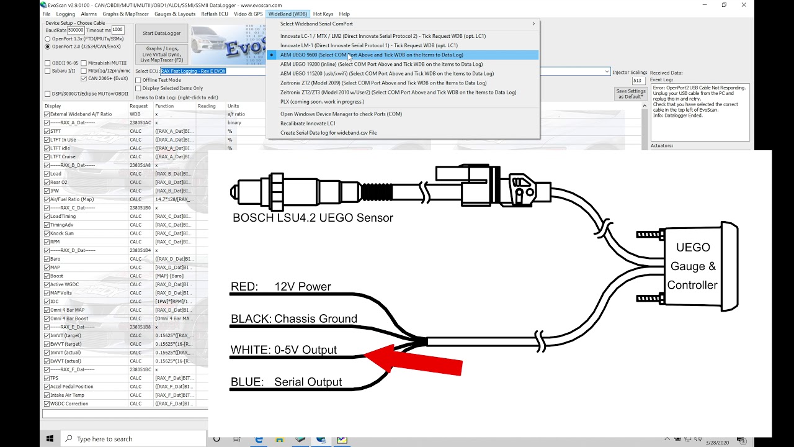
Task: Click Recalibrate Innovate LC1
Action: coord(403,124)
